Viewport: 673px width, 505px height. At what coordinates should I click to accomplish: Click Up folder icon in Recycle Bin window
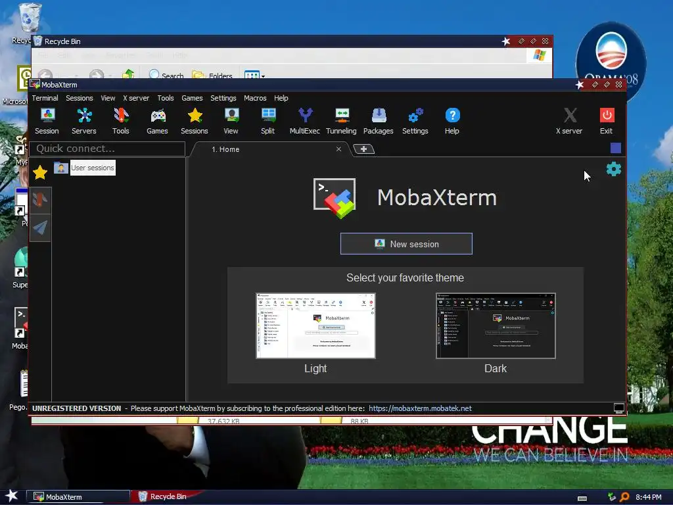128,74
